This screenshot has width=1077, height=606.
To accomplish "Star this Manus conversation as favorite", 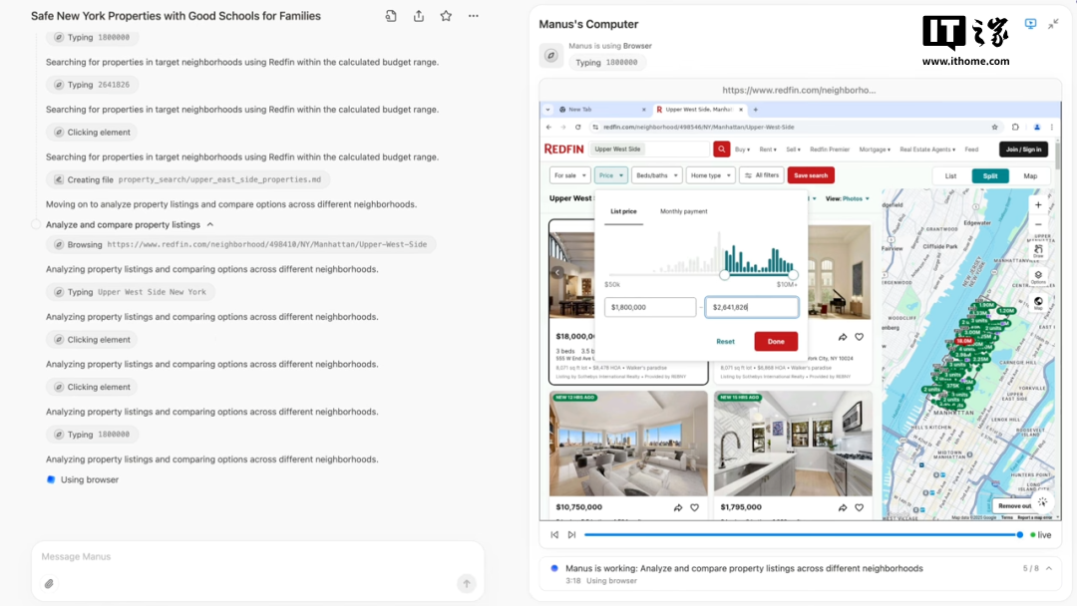I will point(446,16).
